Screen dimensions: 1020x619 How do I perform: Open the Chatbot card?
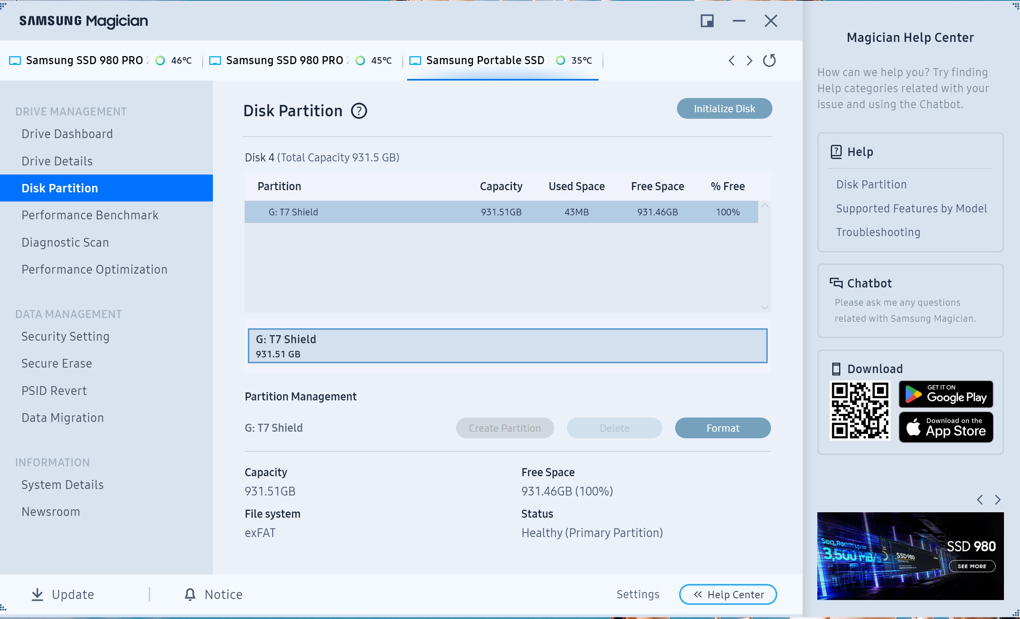pos(910,301)
